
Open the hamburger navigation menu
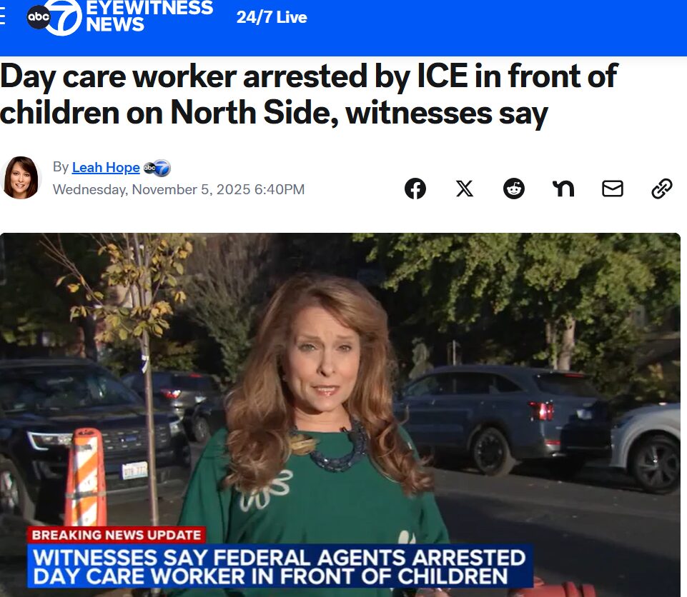2,16
